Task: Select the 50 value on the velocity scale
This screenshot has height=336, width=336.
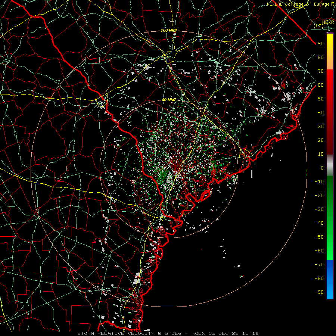Action: click(x=321, y=99)
